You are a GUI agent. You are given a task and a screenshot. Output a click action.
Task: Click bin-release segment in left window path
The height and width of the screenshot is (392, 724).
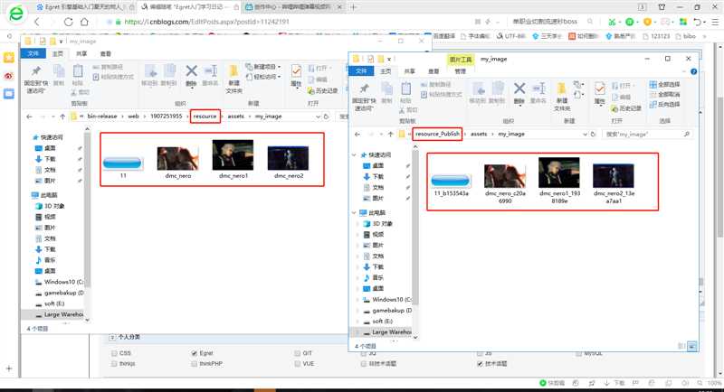(102, 117)
